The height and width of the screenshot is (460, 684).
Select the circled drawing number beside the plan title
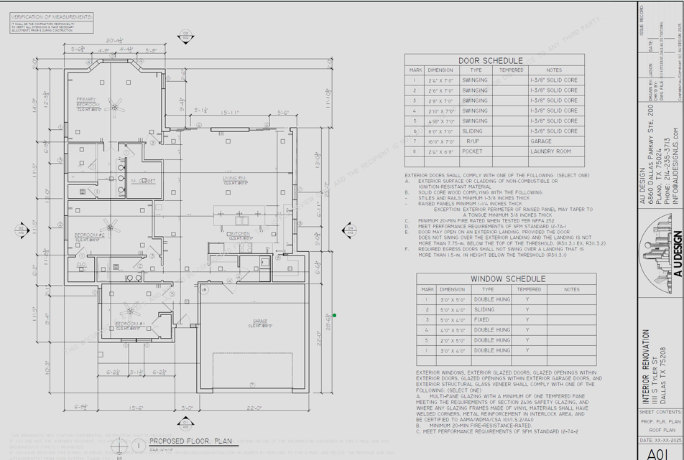[x=139, y=446]
